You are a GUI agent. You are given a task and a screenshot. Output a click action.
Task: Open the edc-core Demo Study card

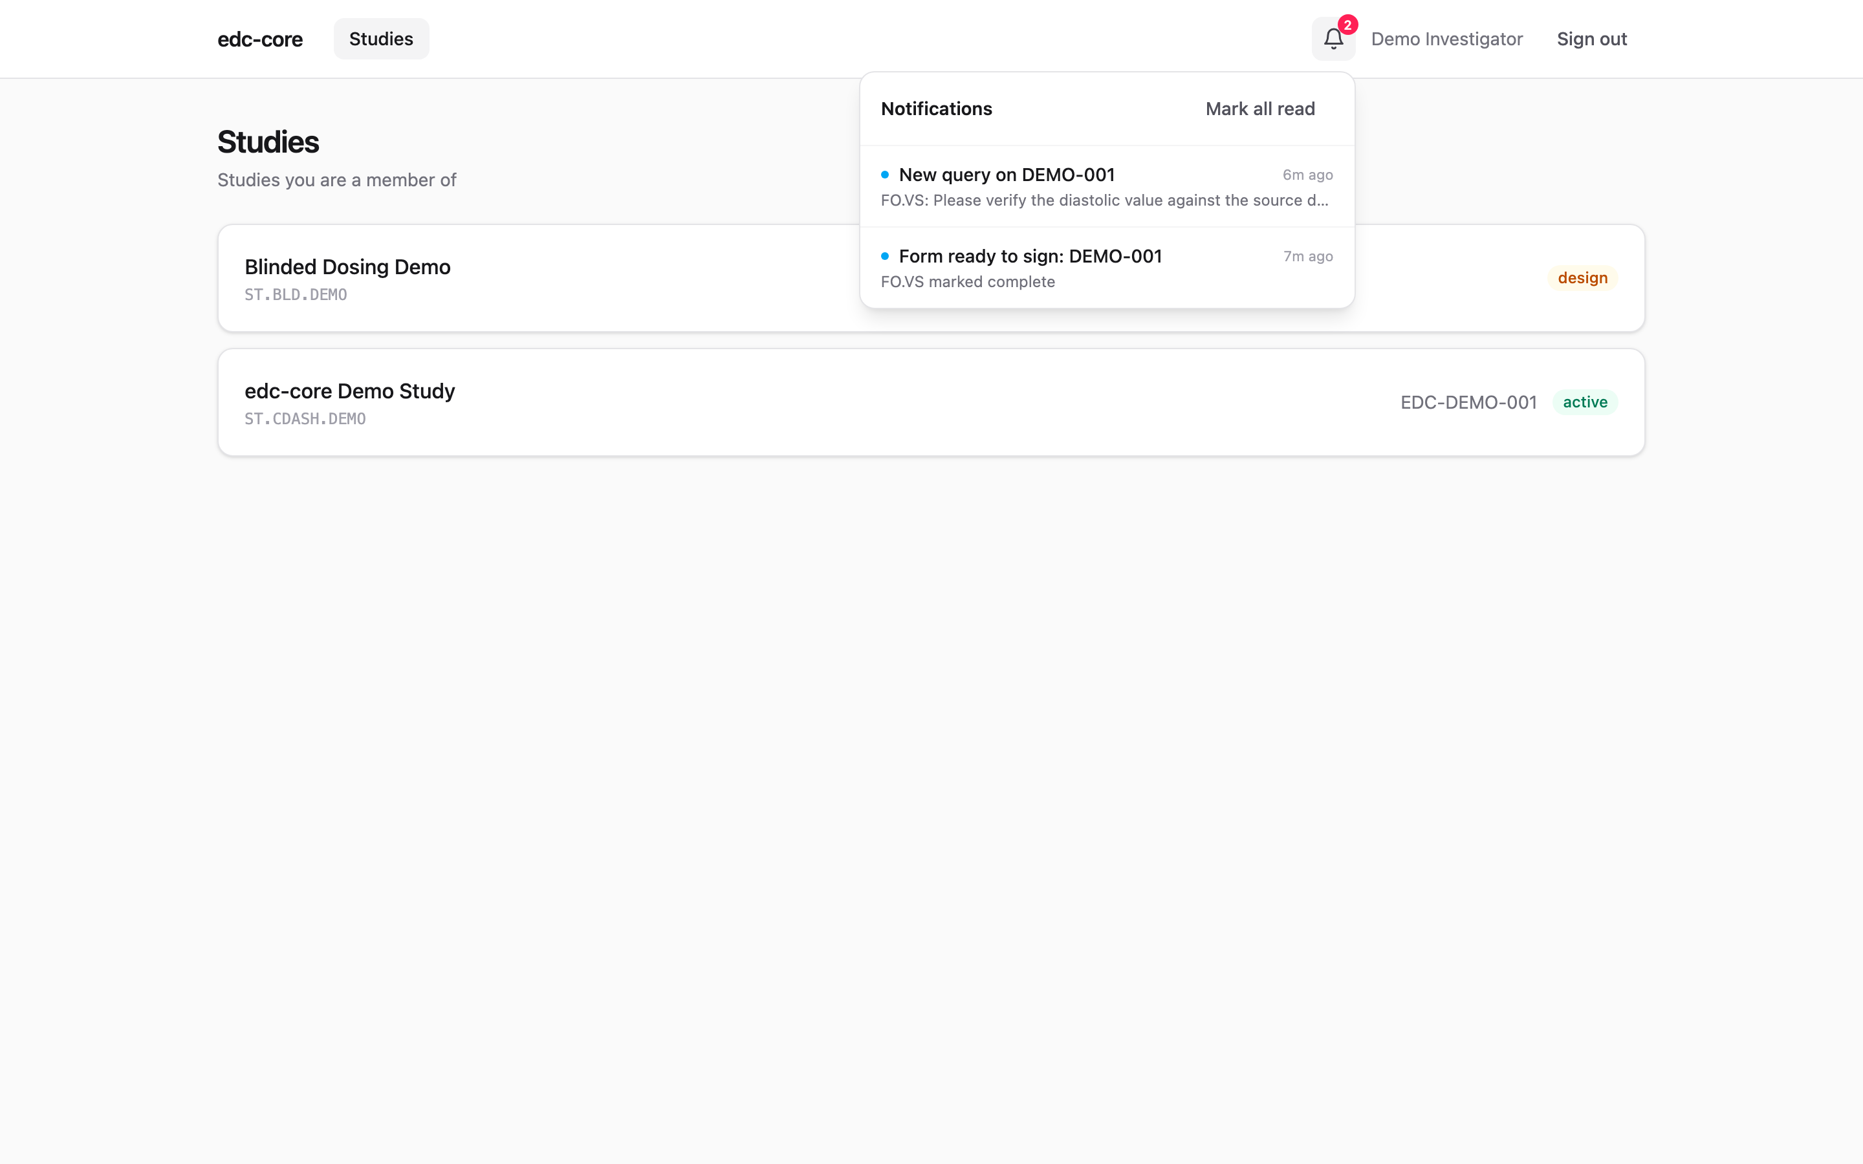coord(931,402)
